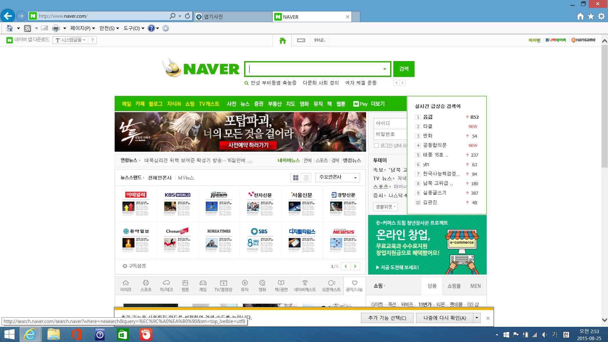Expand the 생활위젯 dropdown
The height and width of the screenshot is (342, 608).
point(385,207)
